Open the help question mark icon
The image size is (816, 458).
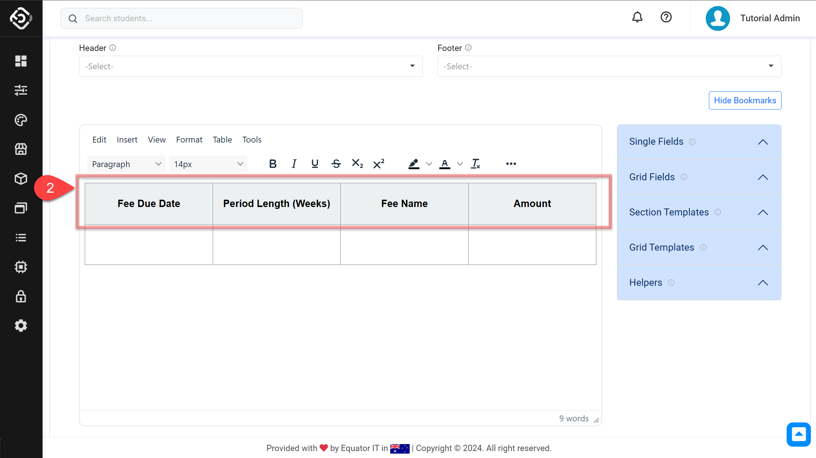[666, 17]
